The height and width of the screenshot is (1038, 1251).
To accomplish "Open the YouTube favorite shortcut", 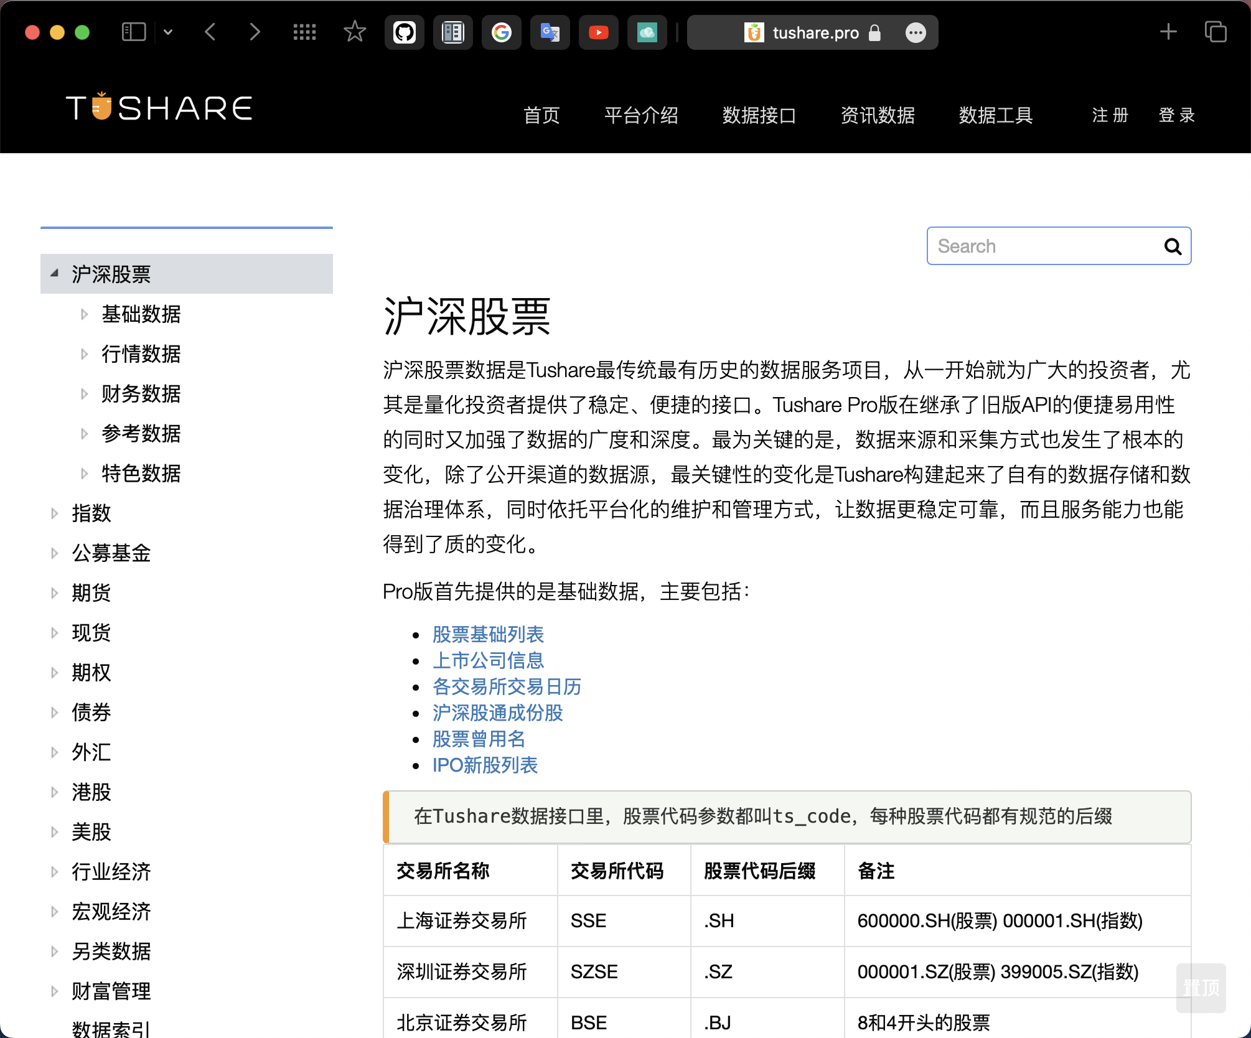I will [x=599, y=32].
